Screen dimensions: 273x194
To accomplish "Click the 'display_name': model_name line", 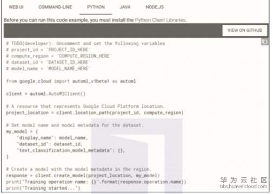I will pyautogui.click(x=52, y=138).
